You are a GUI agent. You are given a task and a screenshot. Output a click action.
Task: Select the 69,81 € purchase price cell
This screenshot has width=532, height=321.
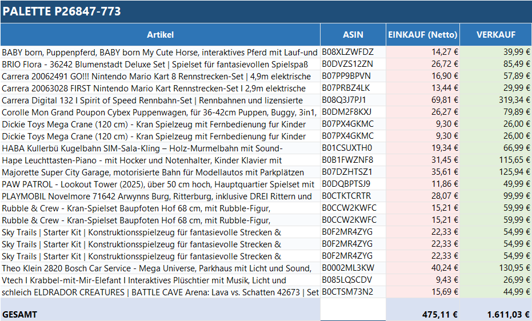coord(423,100)
